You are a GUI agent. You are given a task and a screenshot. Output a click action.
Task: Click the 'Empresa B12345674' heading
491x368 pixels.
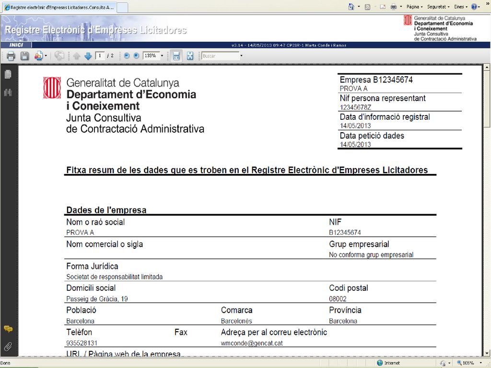[376, 80]
